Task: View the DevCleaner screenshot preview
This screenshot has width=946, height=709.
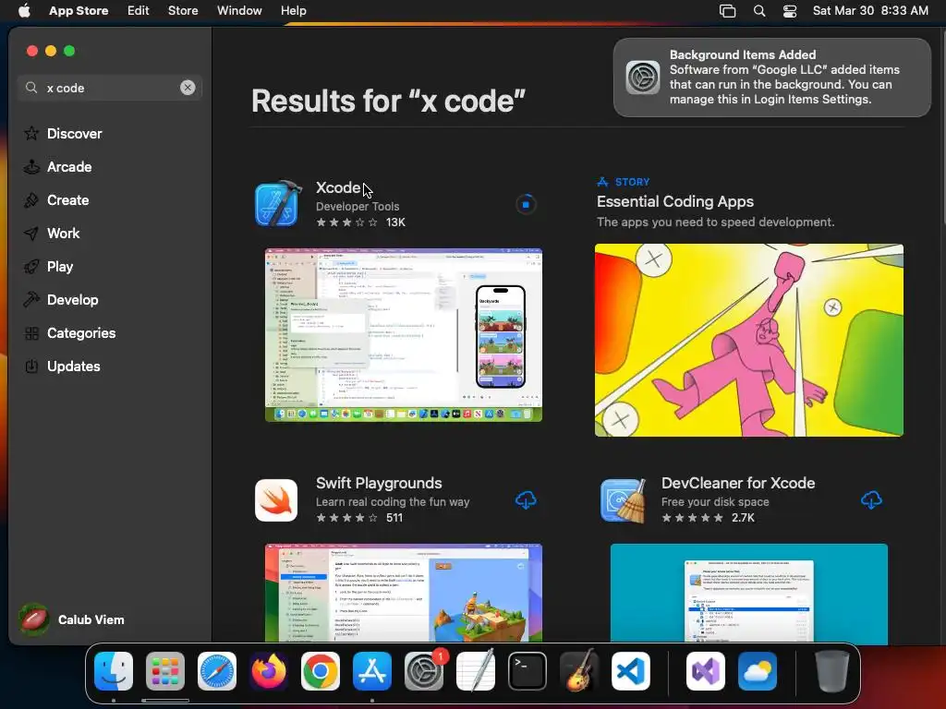Action: point(748,594)
